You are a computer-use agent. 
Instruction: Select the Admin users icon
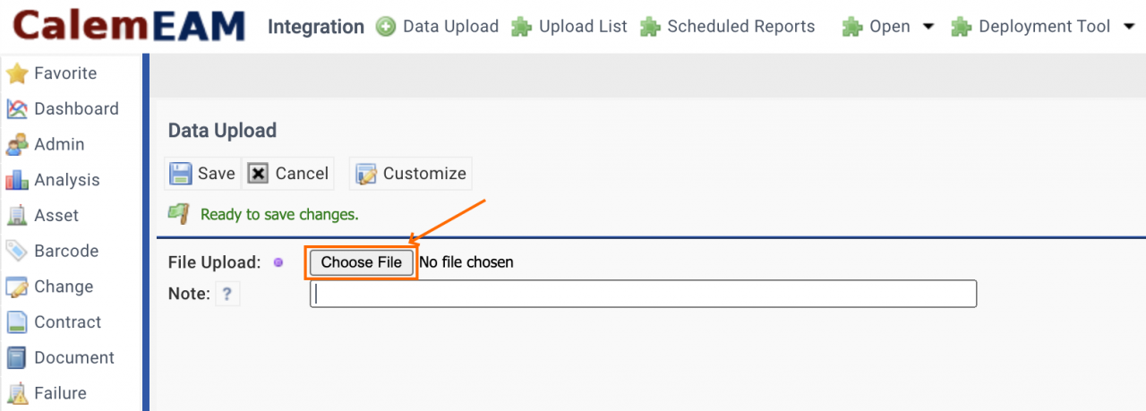[x=17, y=145]
